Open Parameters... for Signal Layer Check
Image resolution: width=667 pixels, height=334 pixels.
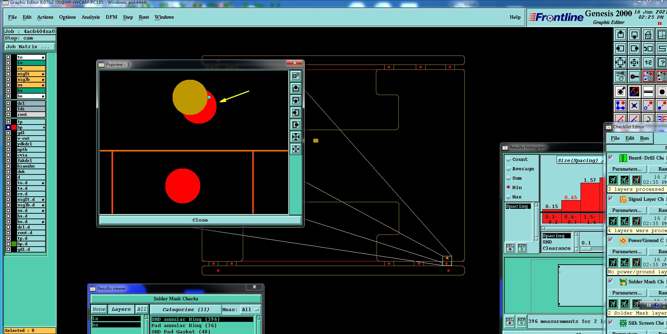pos(627,211)
